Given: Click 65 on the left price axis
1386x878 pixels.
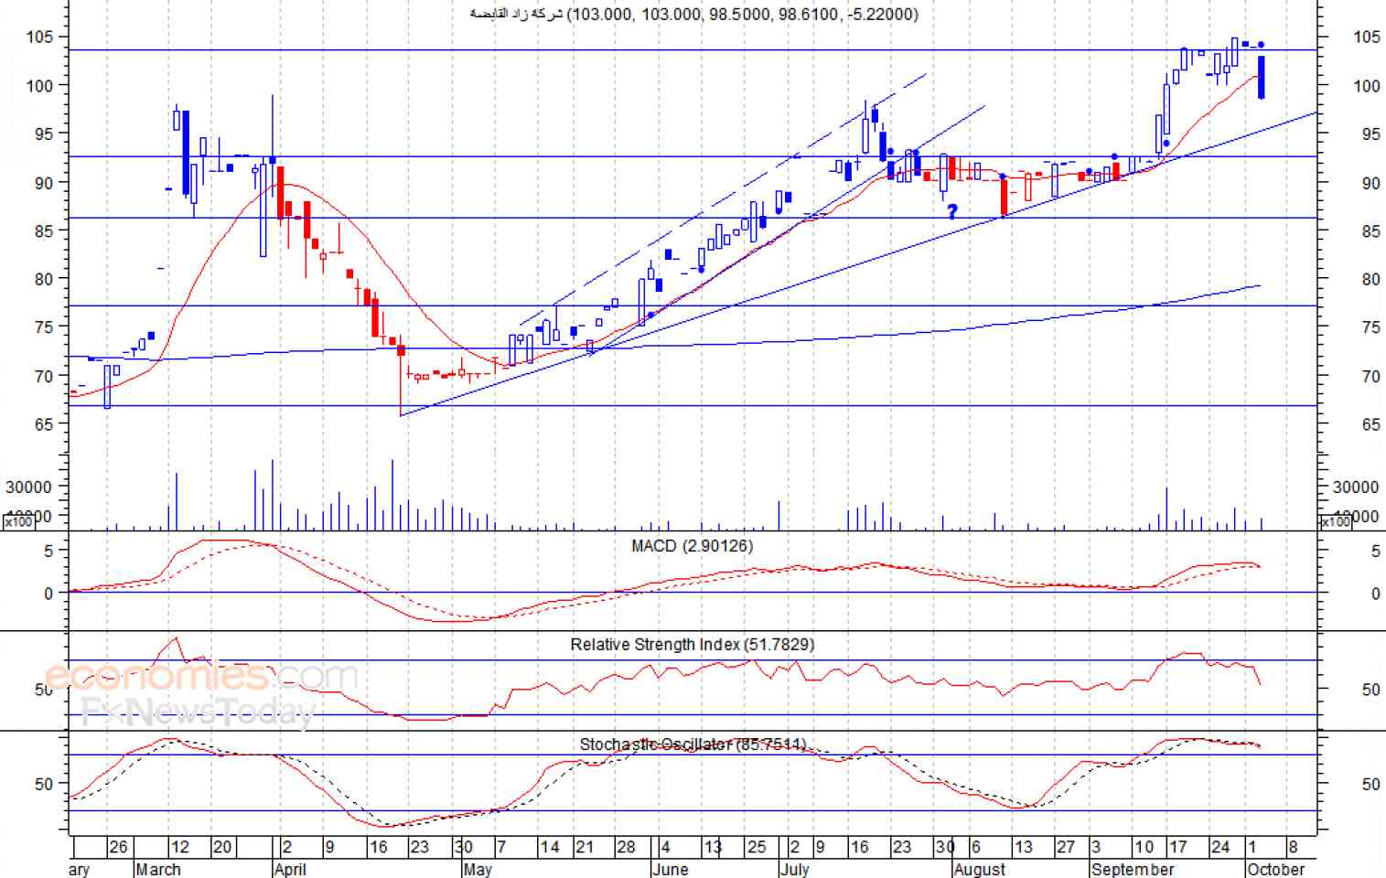Looking at the screenshot, I should 46,424.
